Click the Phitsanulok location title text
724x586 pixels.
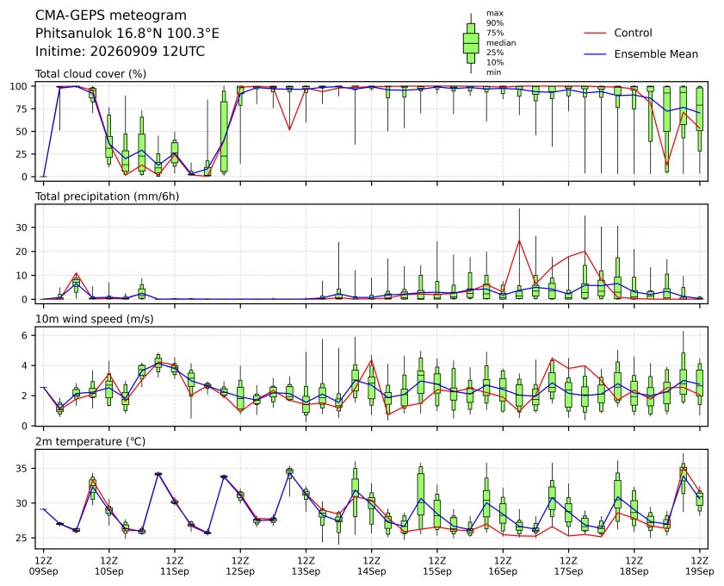coord(127,34)
